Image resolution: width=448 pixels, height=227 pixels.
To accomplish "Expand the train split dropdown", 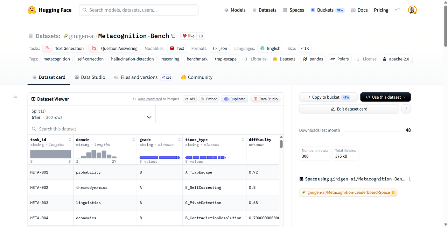I will (92, 114).
